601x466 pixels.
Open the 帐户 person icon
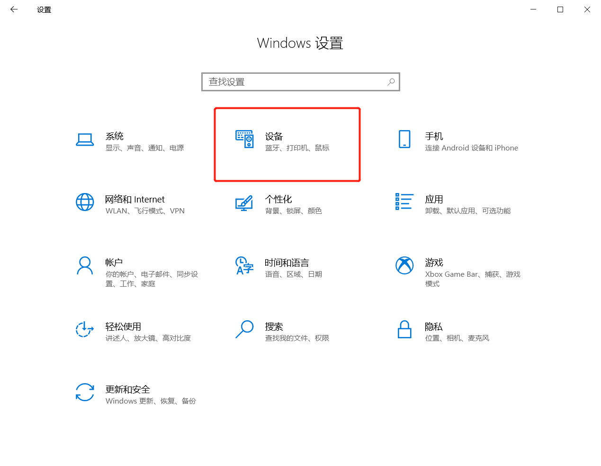tap(85, 266)
